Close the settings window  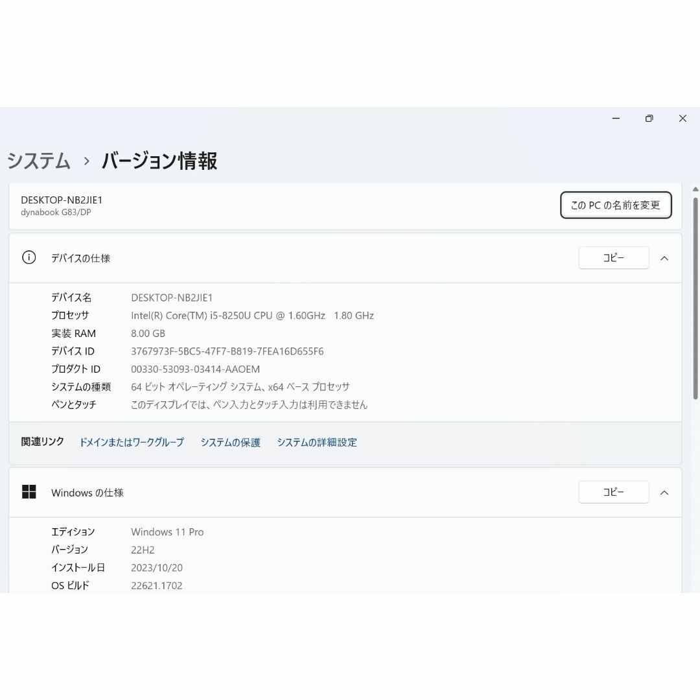coord(682,119)
